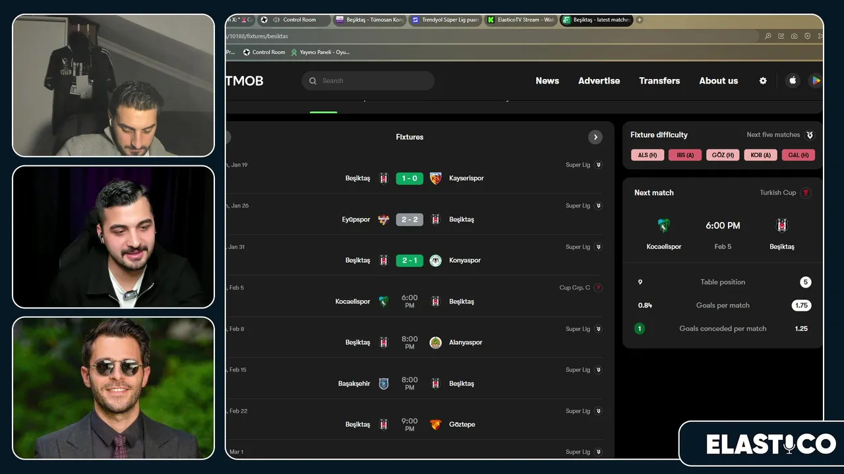Viewport: 844px width, 474px height.
Task: Click Göztepe team crest
Action: (435, 425)
